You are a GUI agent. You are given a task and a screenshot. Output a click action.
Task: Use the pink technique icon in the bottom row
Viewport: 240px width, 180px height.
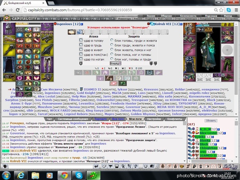click(x=114, y=84)
